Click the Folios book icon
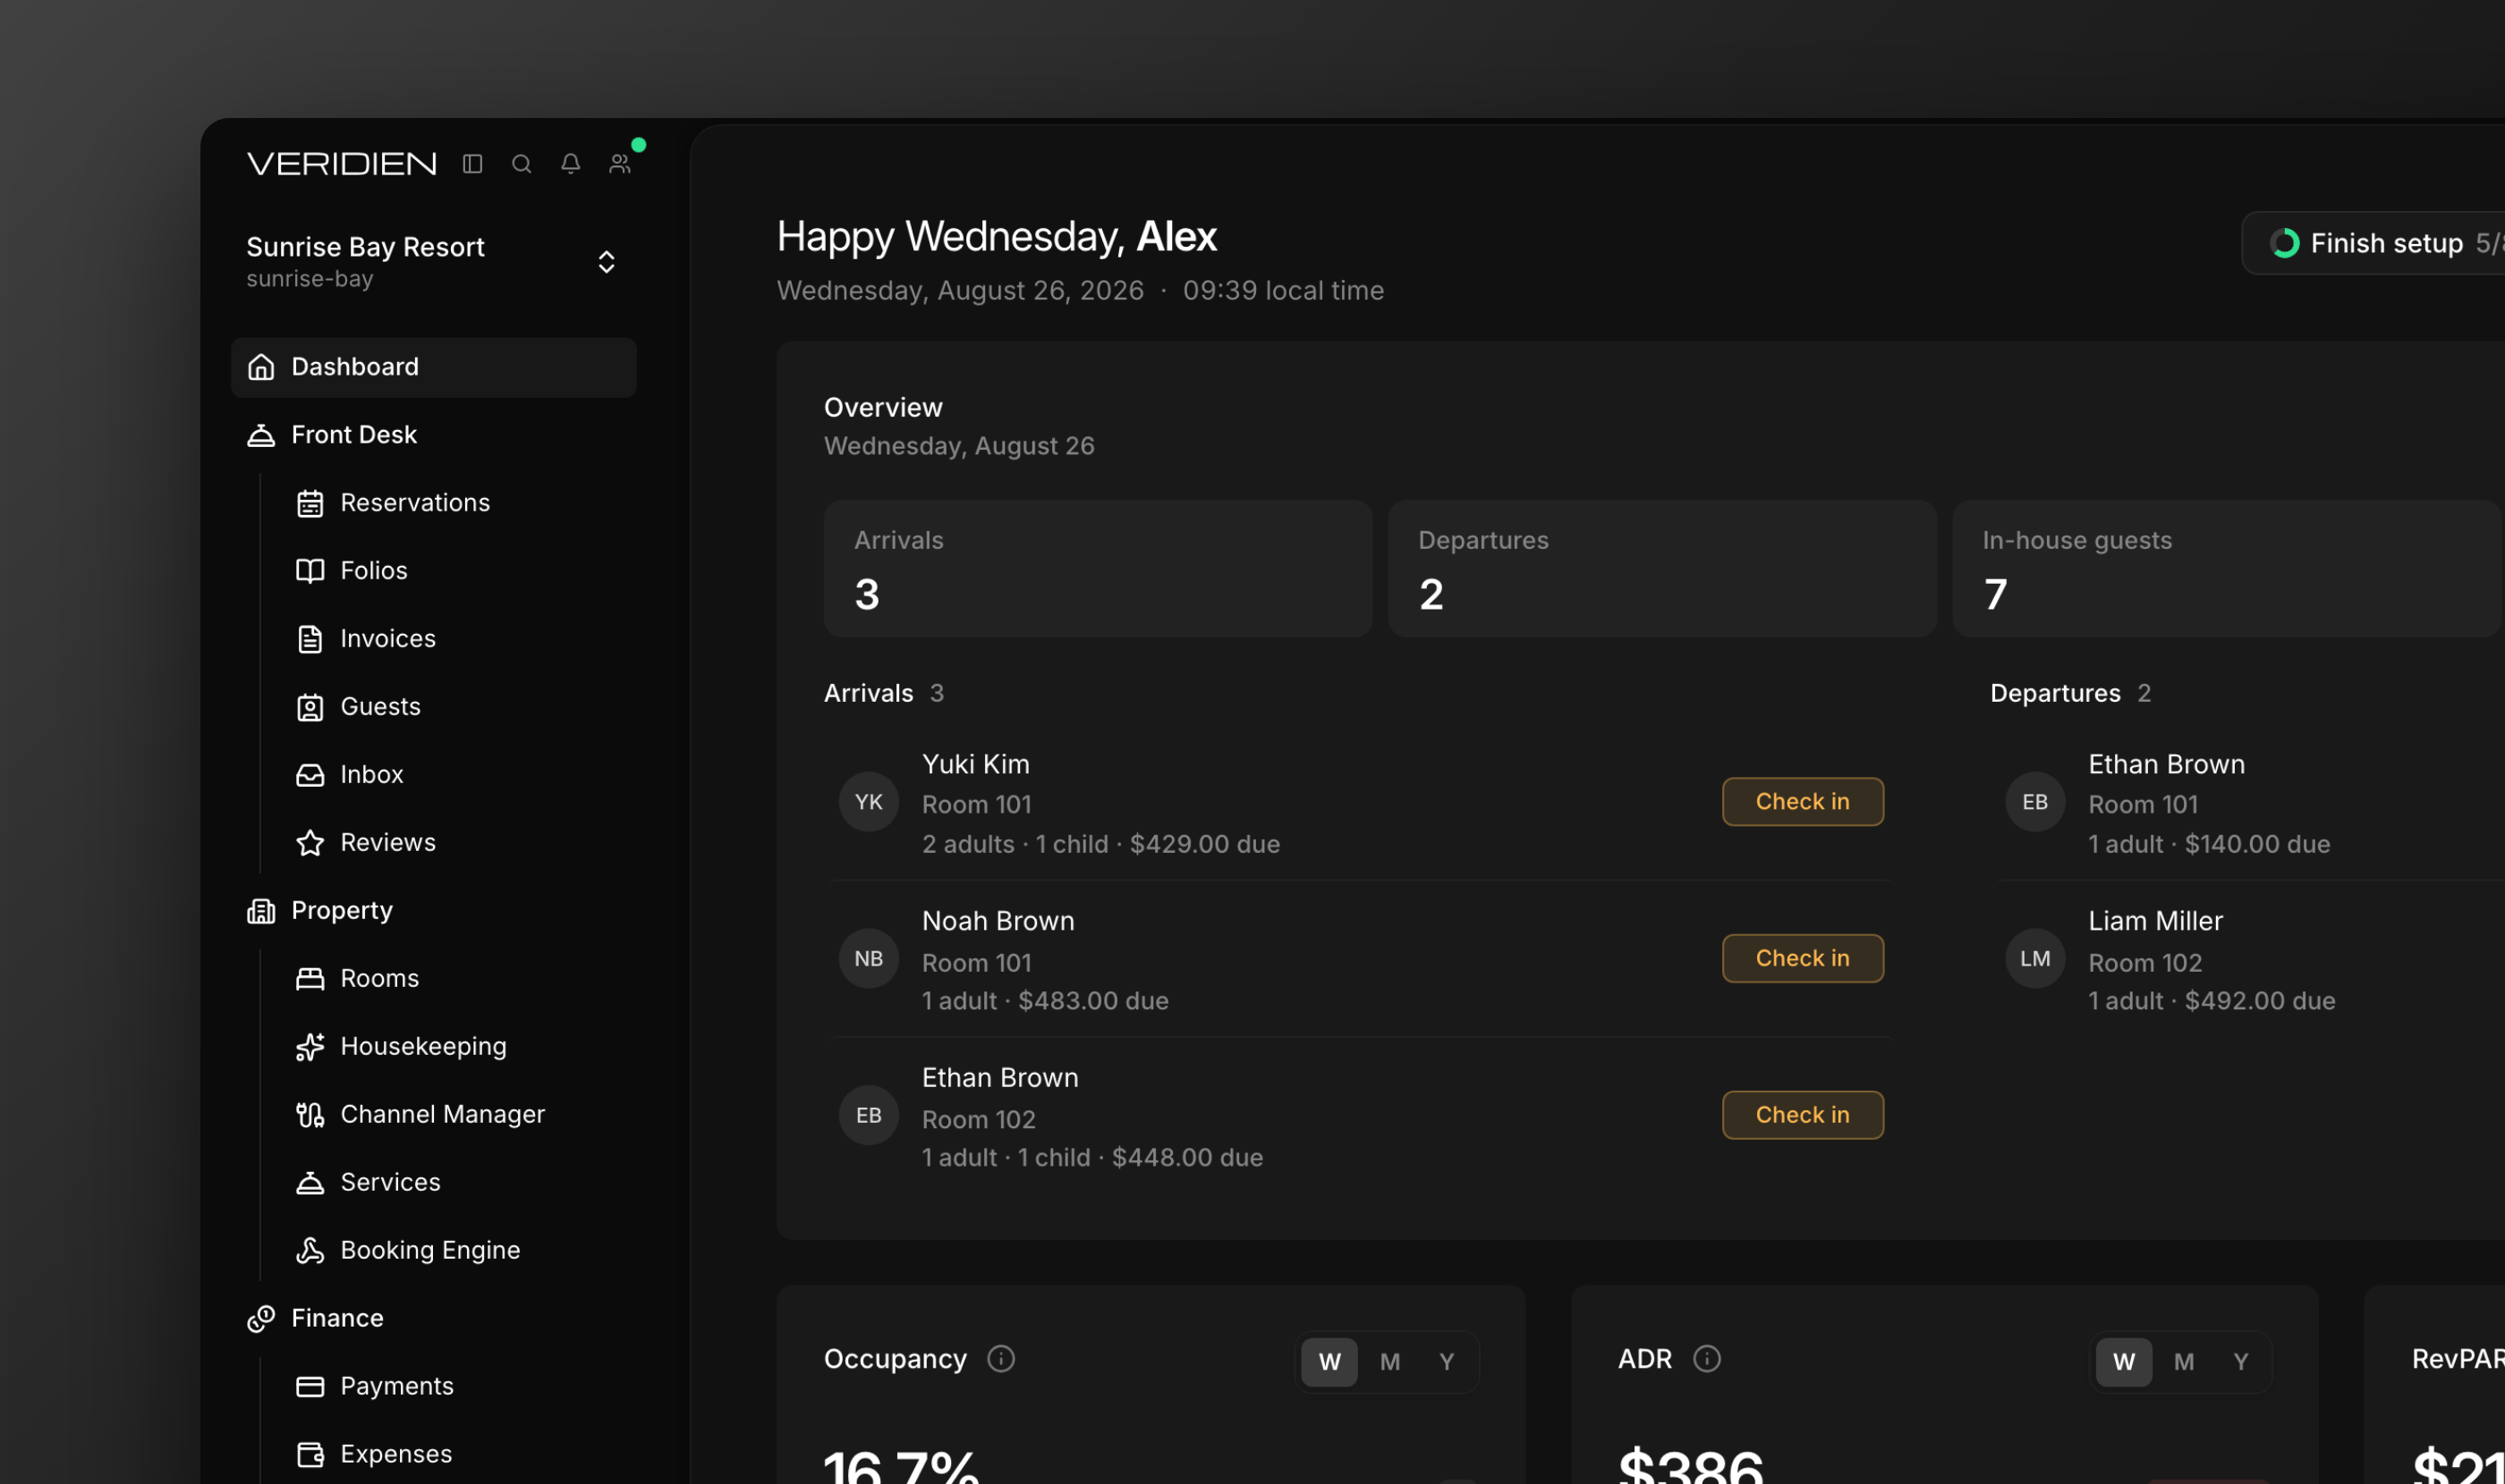Viewport: 2505px width, 1484px height. click(x=310, y=571)
